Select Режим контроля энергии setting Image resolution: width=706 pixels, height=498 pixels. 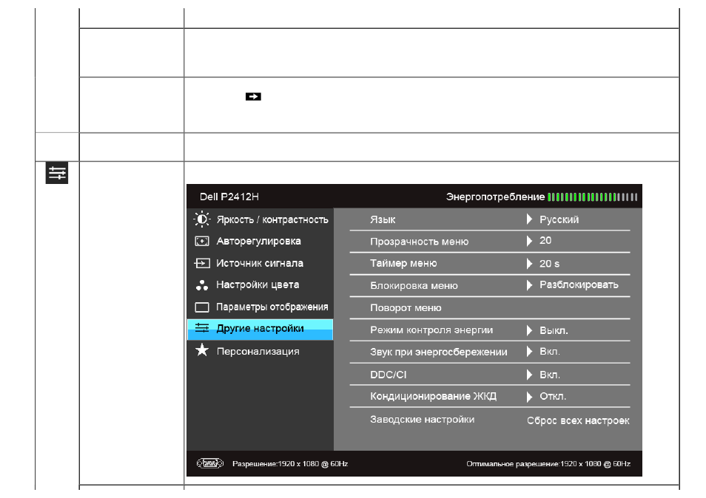click(431, 330)
